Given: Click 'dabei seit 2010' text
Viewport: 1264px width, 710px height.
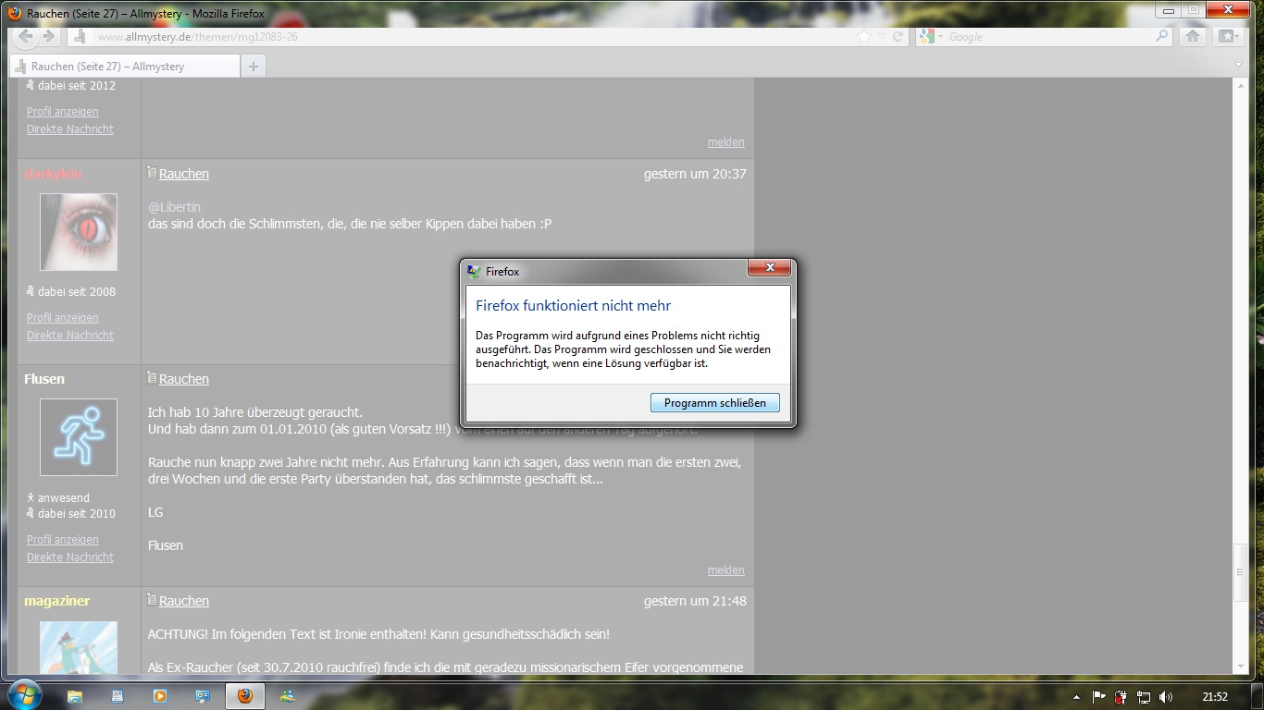Looking at the screenshot, I should [77, 513].
